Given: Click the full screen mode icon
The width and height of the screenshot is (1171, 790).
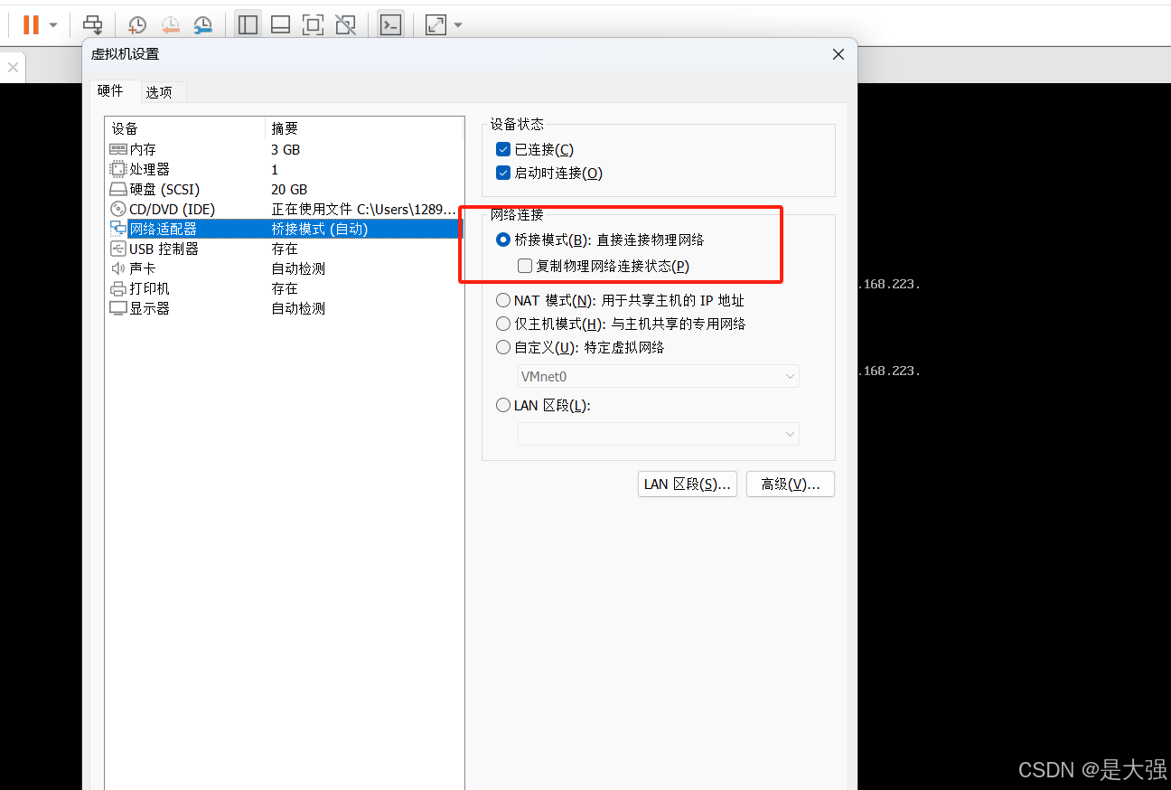Looking at the screenshot, I should [x=313, y=24].
